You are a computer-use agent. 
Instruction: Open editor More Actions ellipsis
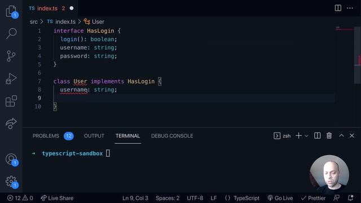coord(350,8)
